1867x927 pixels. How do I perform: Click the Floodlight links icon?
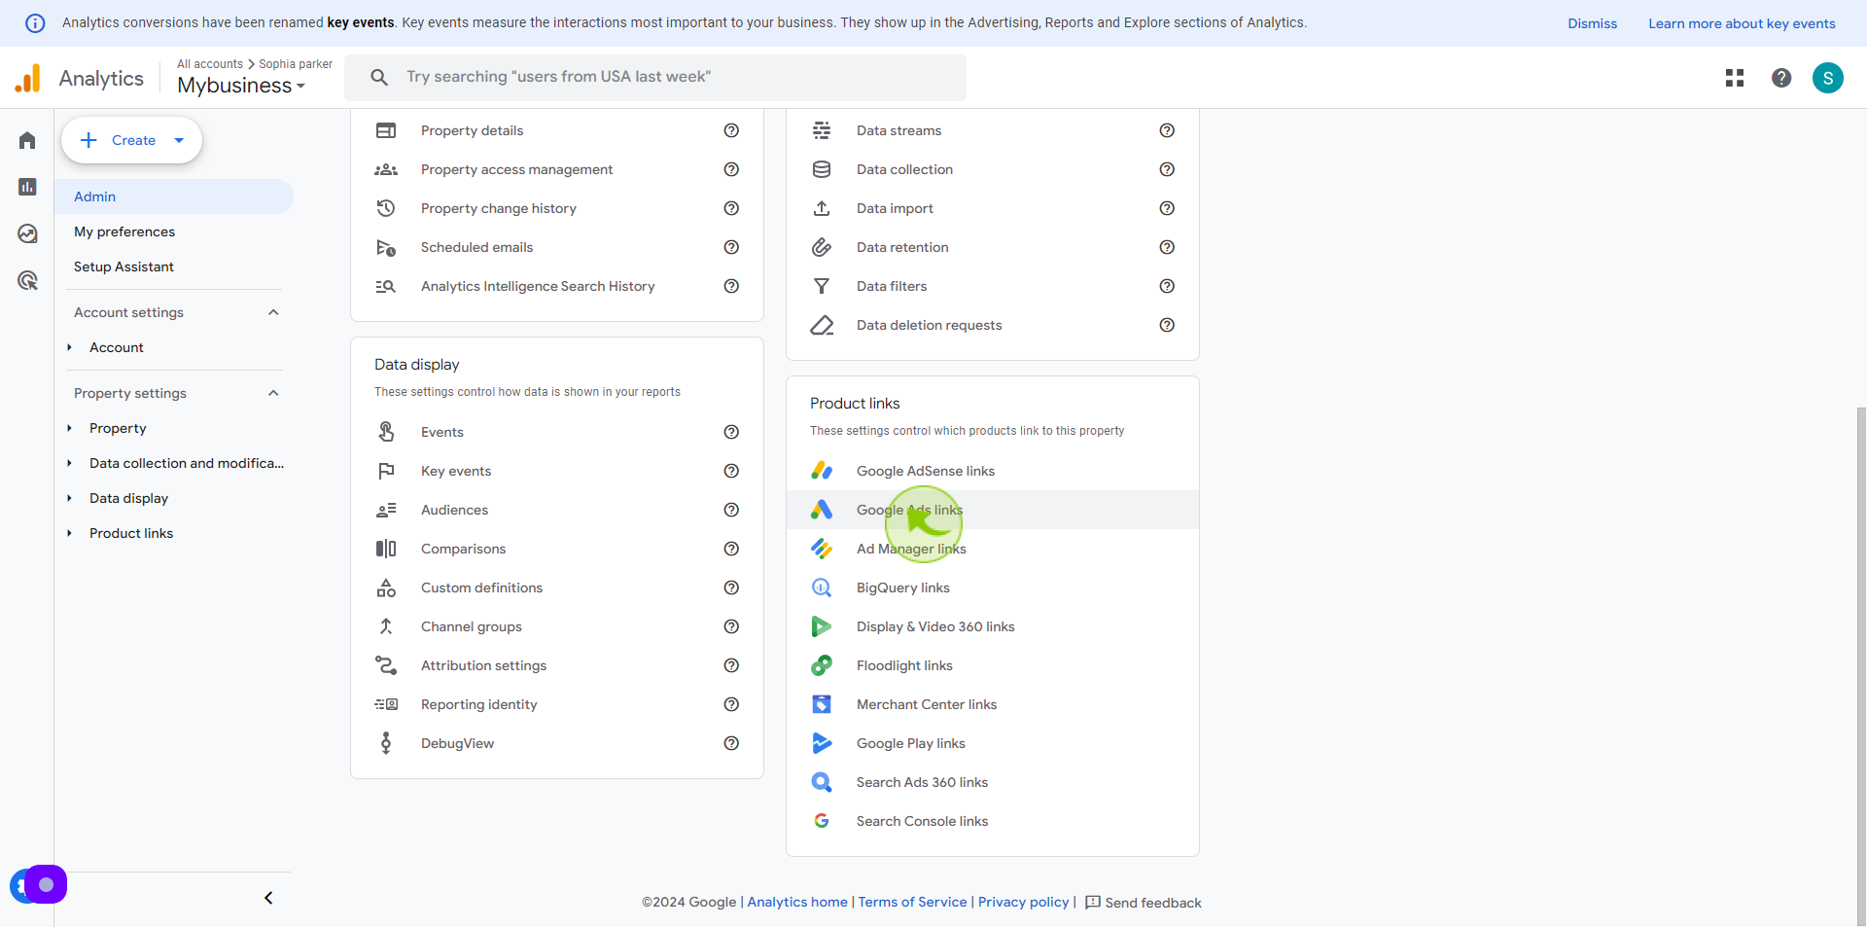point(822,665)
